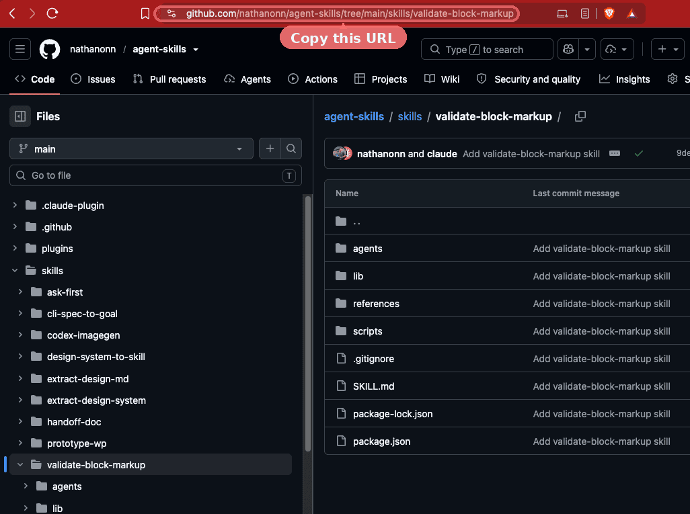Image resolution: width=690 pixels, height=514 pixels.
Task: Open the main branch selector dropdown
Action: click(x=131, y=148)
